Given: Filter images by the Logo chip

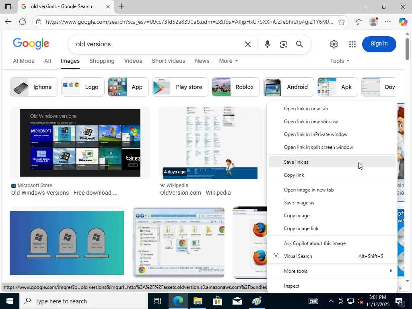Looking at the screenshot, I should point(83,87).
